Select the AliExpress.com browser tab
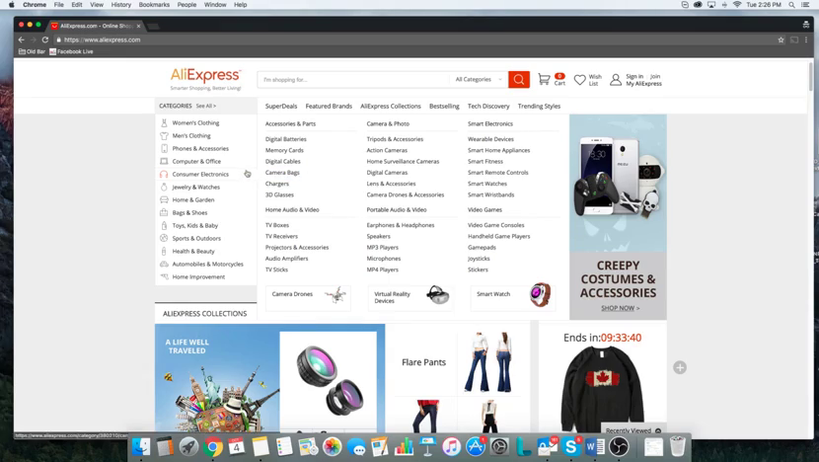 click(x=96, y=26)
